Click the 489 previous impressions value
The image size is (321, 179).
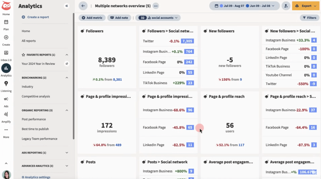tap(118, 145)
